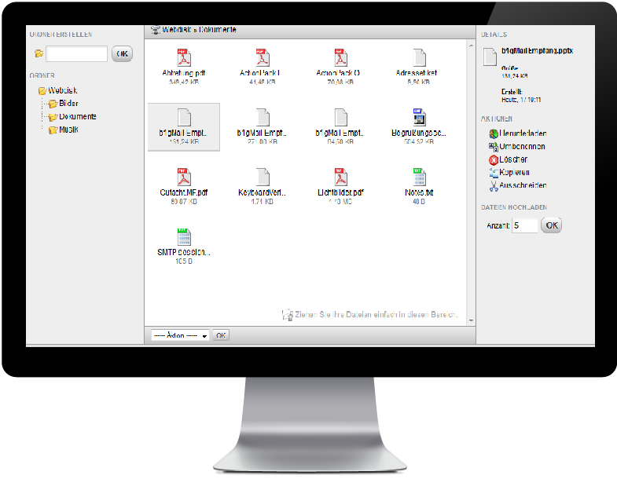Click the new folder name input field
Image resolution: width=617 pixels, height=479 pixels.
[76, 54]
